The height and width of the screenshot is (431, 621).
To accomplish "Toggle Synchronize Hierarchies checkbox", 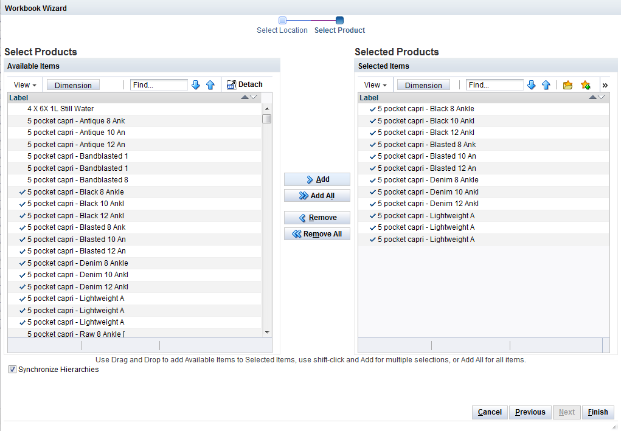I will click(x=13, y=369).
